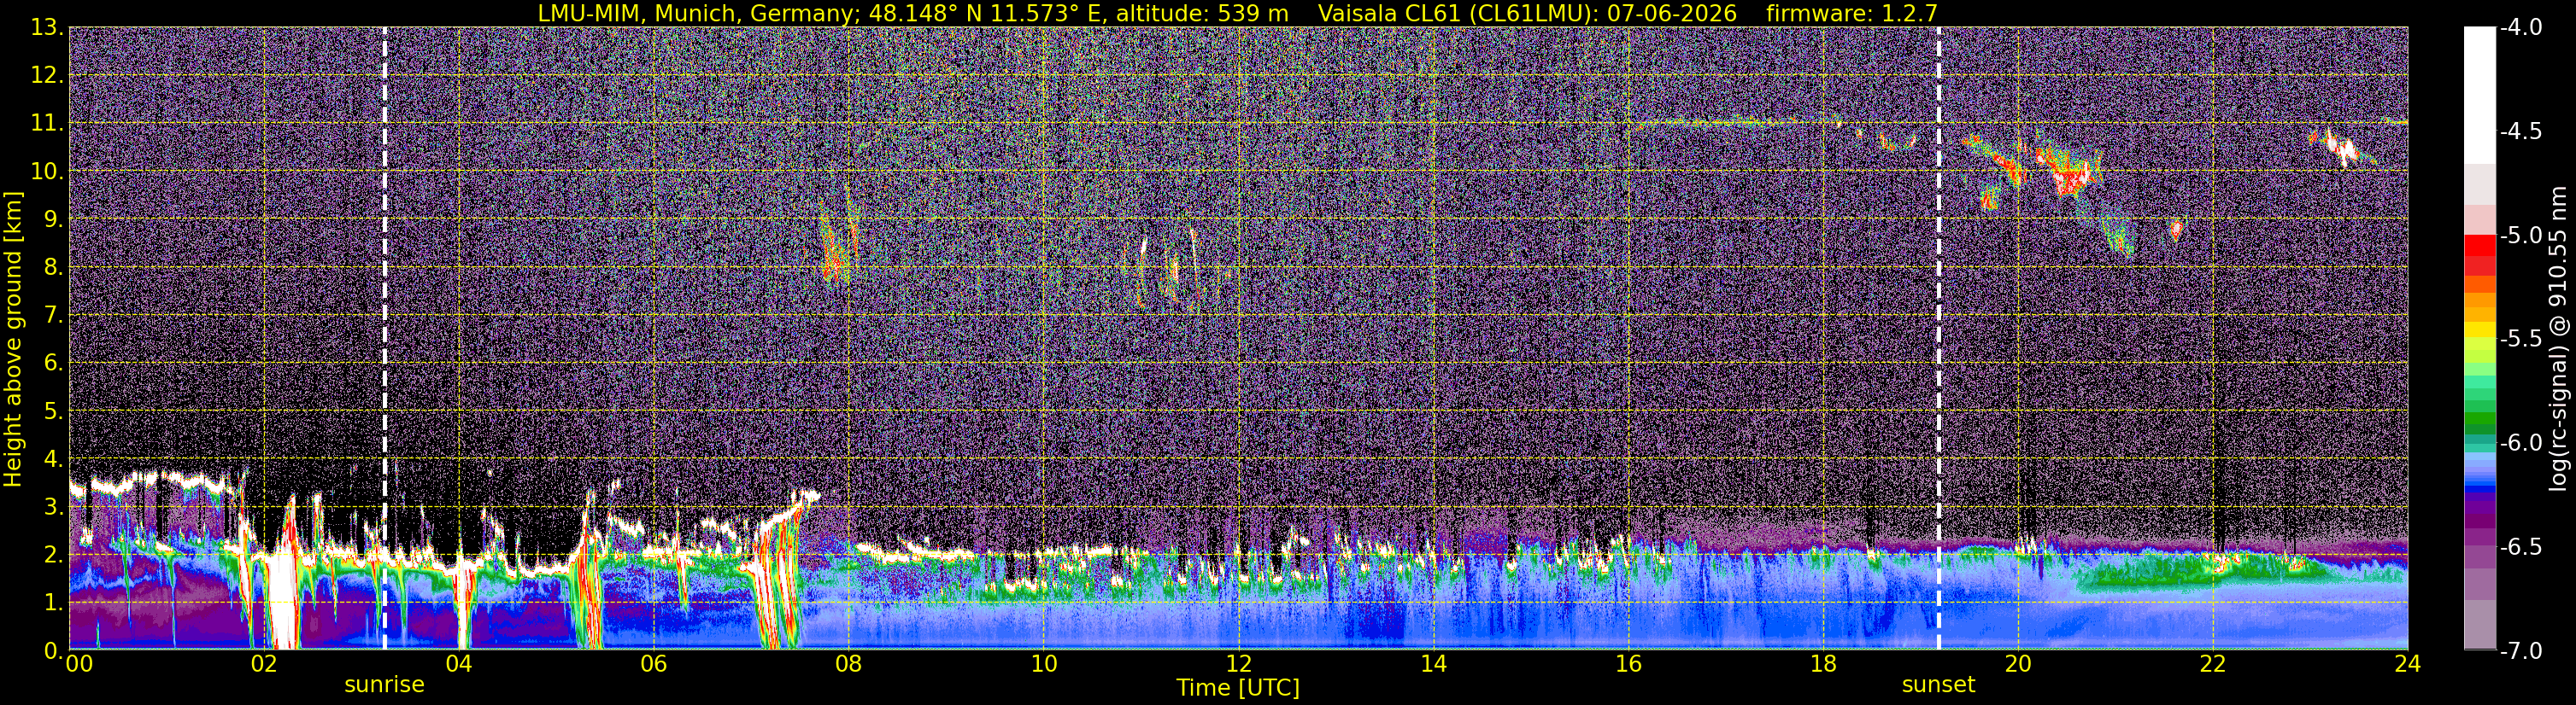
Task: Click the x-axis tick label '00'
Action: pyautogui.click(x=79, y=664)
